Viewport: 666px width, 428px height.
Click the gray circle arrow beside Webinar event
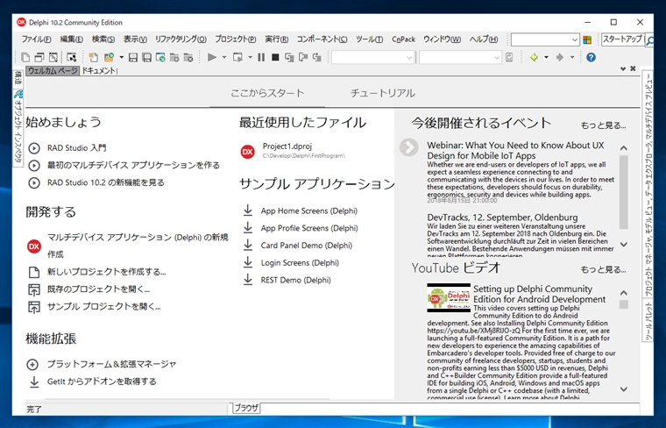point(408,147)
